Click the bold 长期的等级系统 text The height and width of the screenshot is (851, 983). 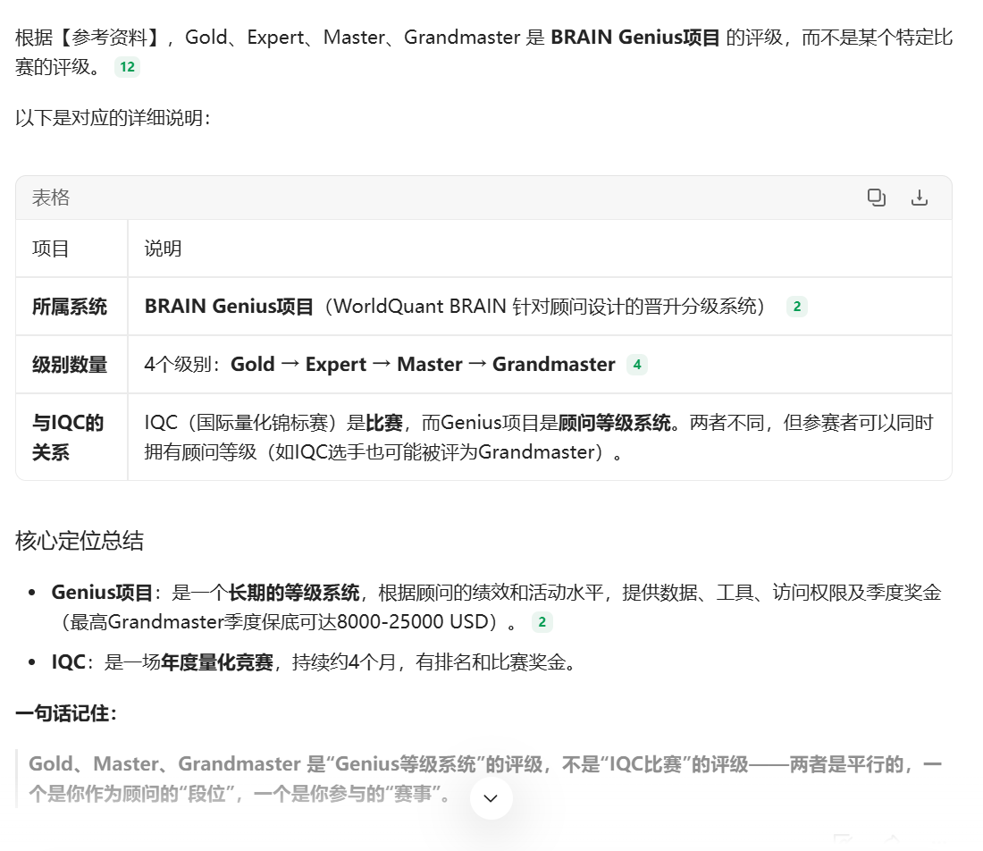coord(294,593)
